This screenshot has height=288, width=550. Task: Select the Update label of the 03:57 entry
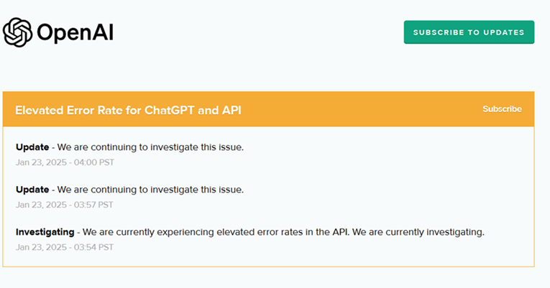tap(32, 190)
